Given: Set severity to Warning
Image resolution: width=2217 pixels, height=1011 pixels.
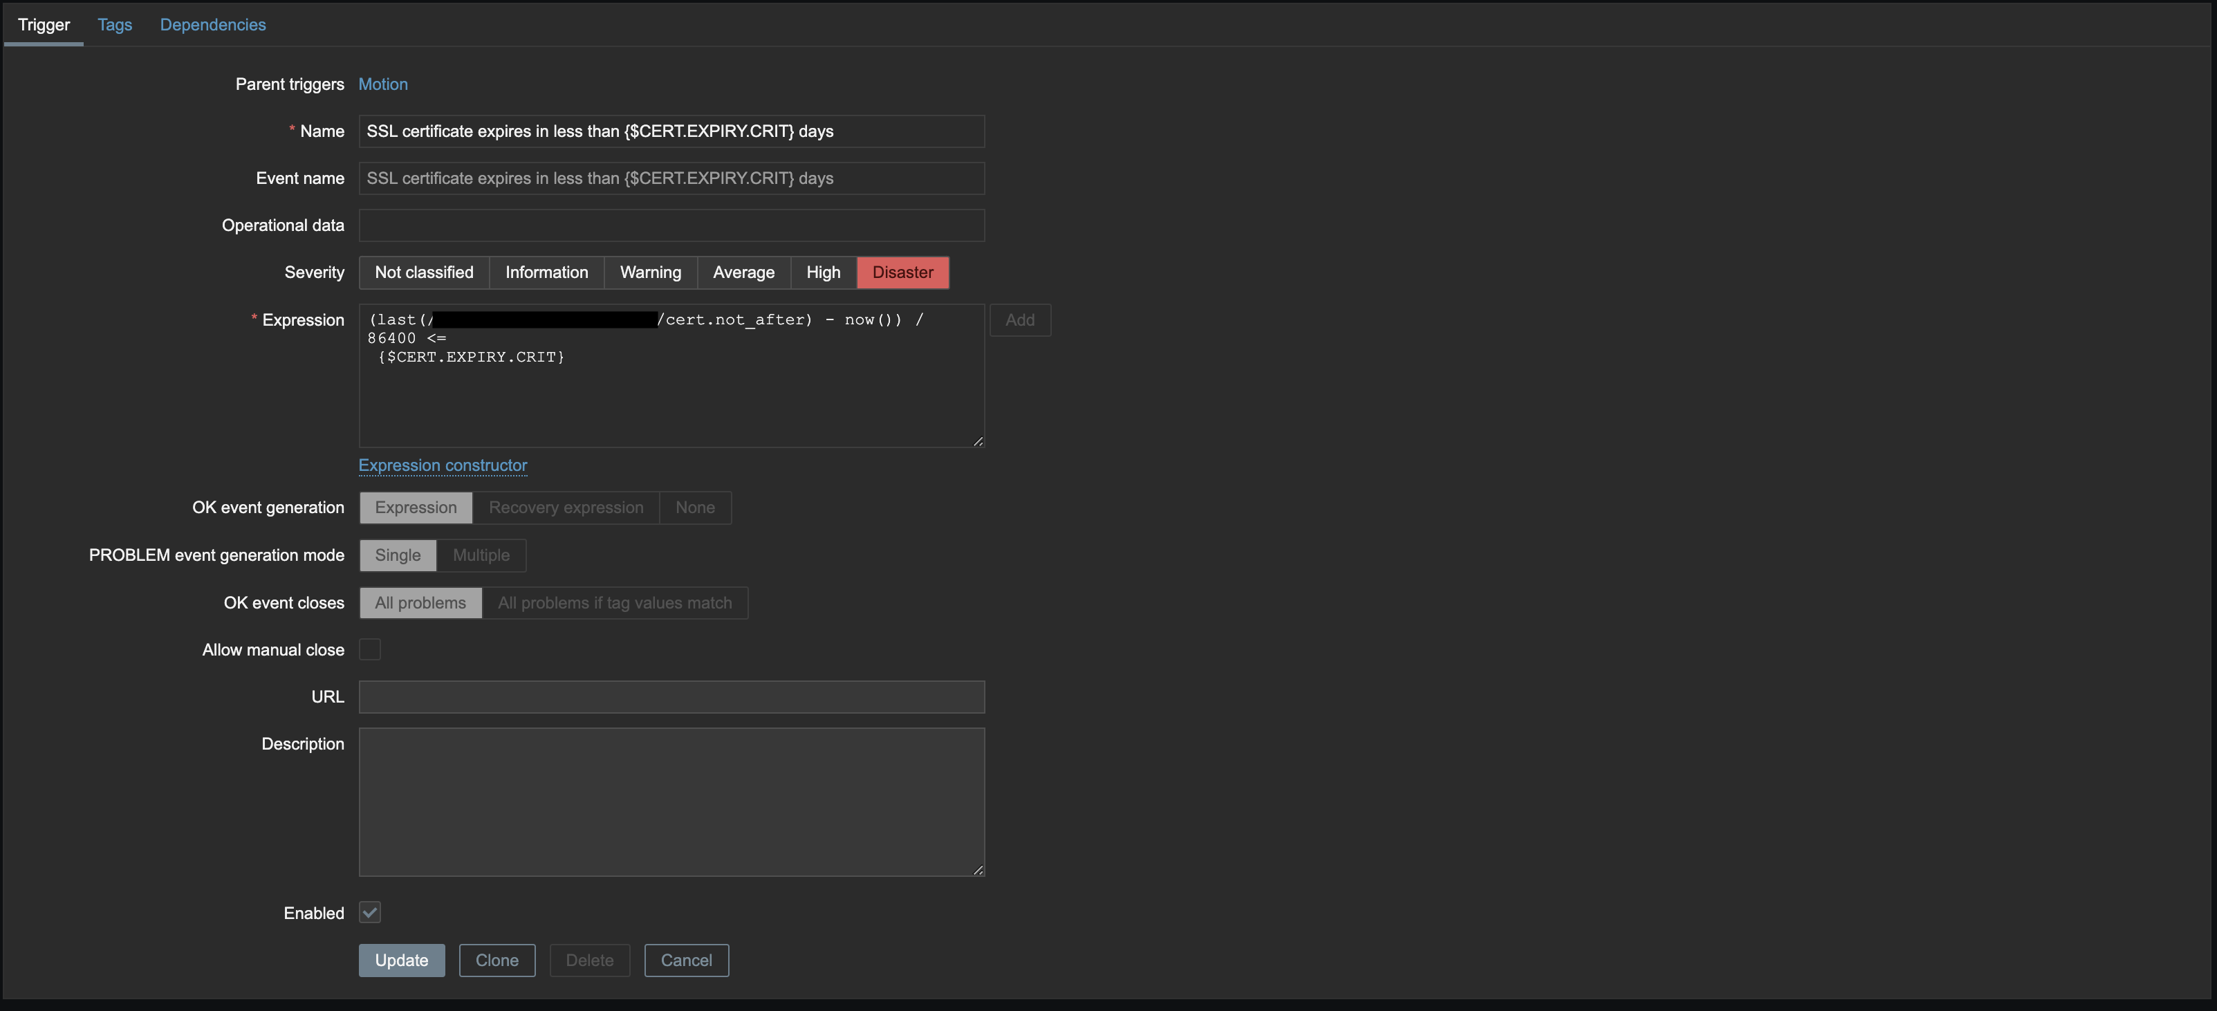Looking at the screenshot, I should pos(650,272).
